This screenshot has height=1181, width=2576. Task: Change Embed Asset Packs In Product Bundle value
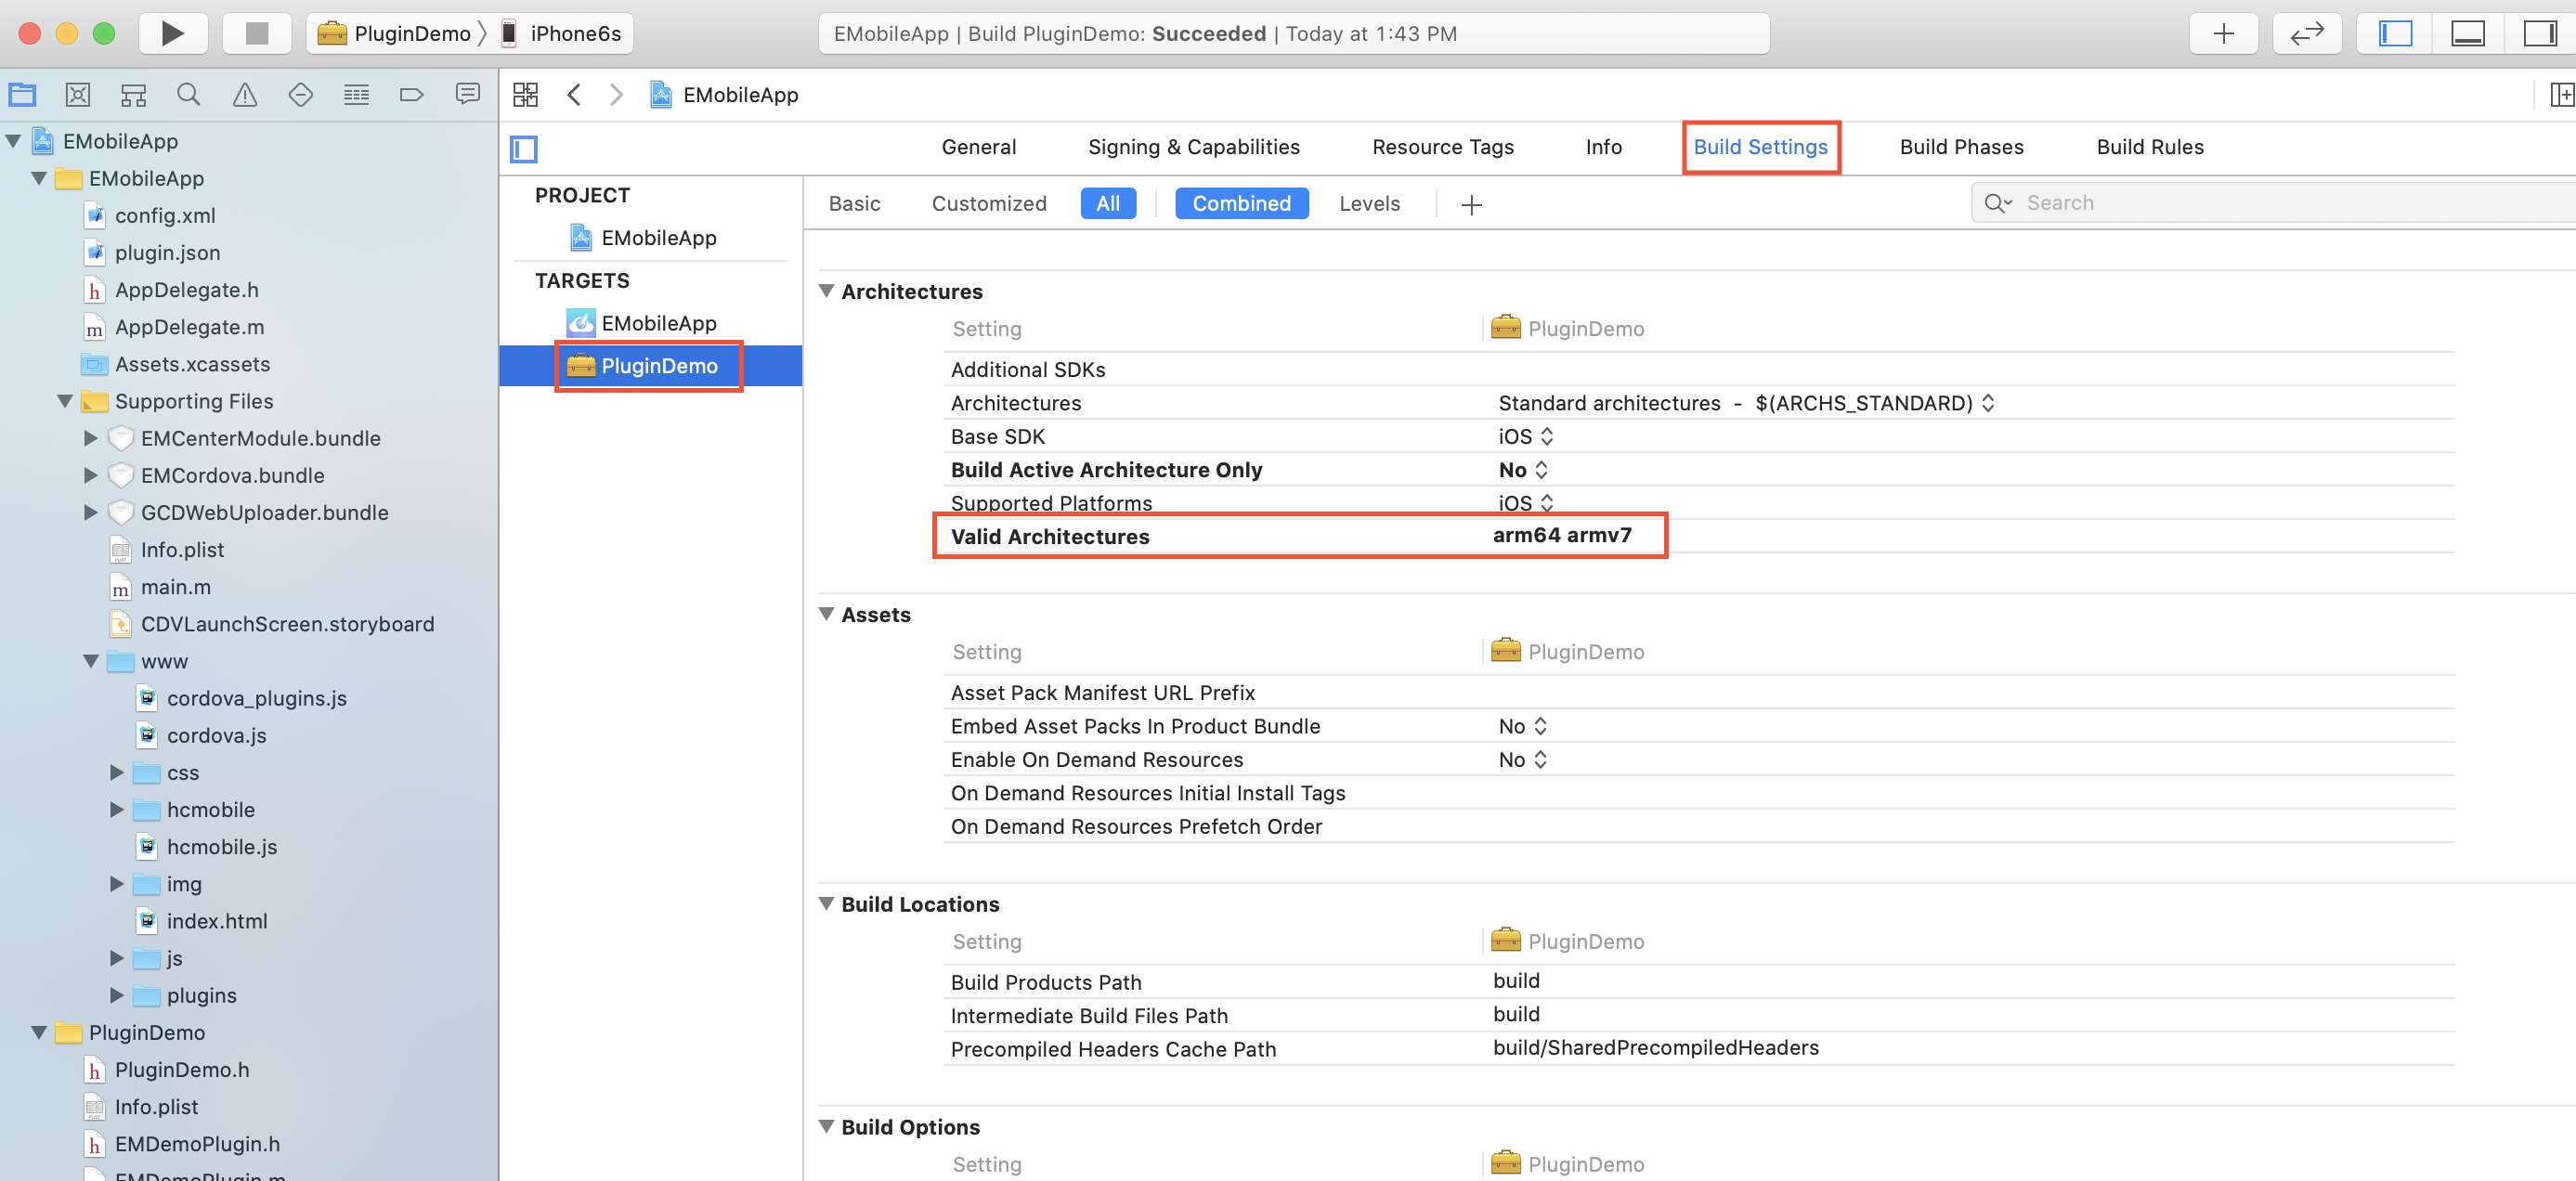tap(1522, 726)
